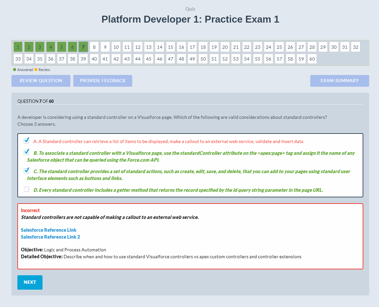Uncheck answer option C checkbox
Viewport: 379px width, 307px height.
26,170
